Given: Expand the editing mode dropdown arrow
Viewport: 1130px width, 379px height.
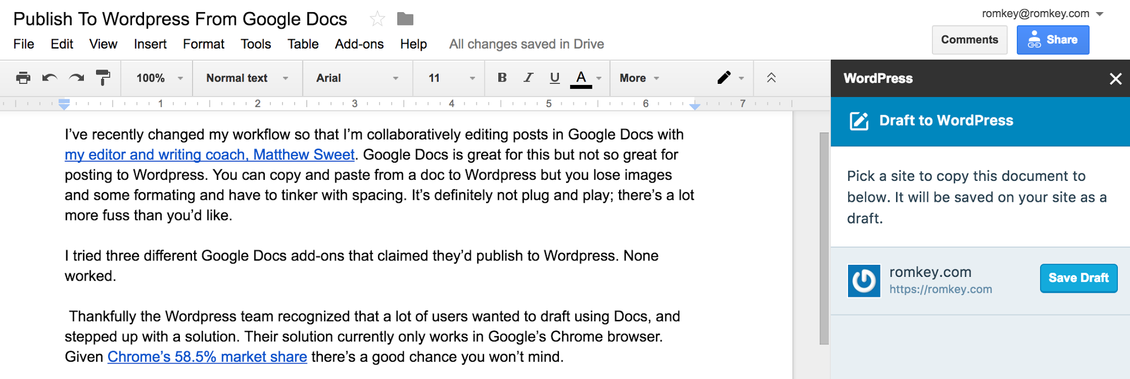Looking at the screenshot, I should click(741, 78).
